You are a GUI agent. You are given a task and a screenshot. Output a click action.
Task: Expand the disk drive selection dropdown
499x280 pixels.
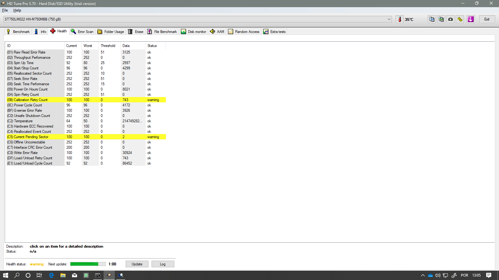(x=389, y=19)
